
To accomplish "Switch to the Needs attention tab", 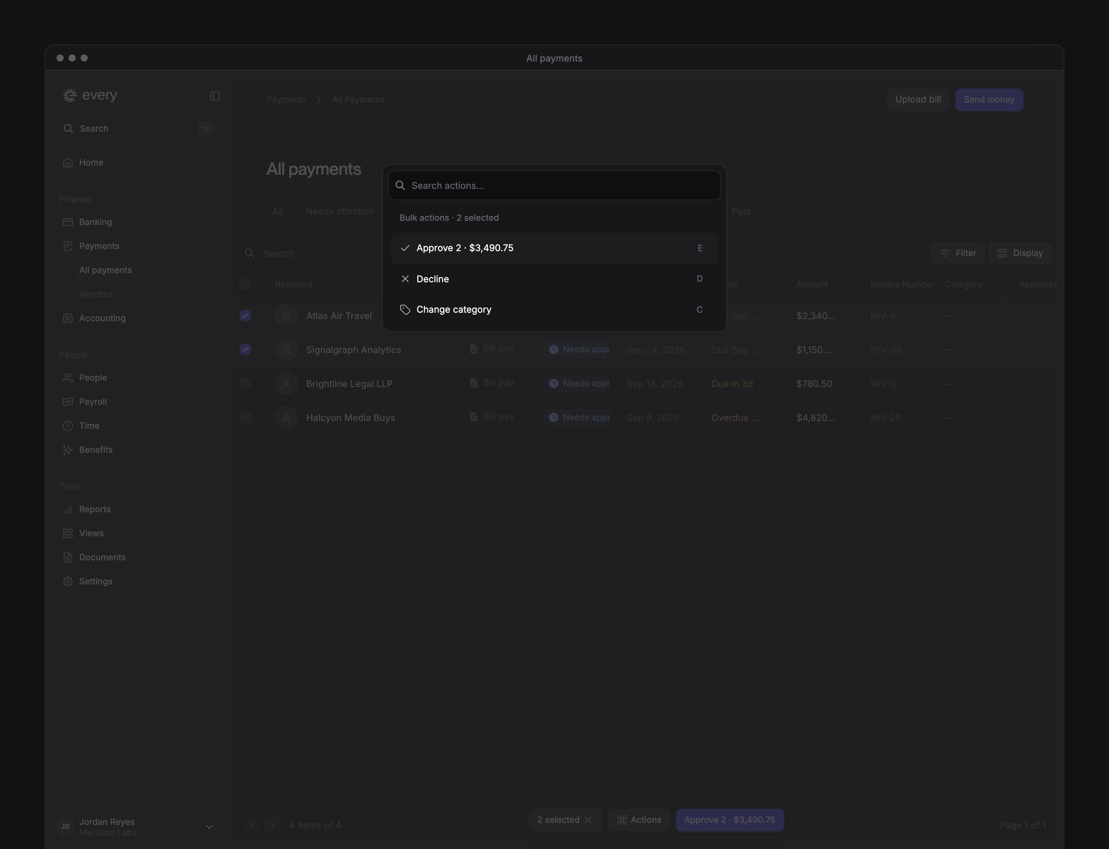I will pyautogui.click(x=340, y=211).
